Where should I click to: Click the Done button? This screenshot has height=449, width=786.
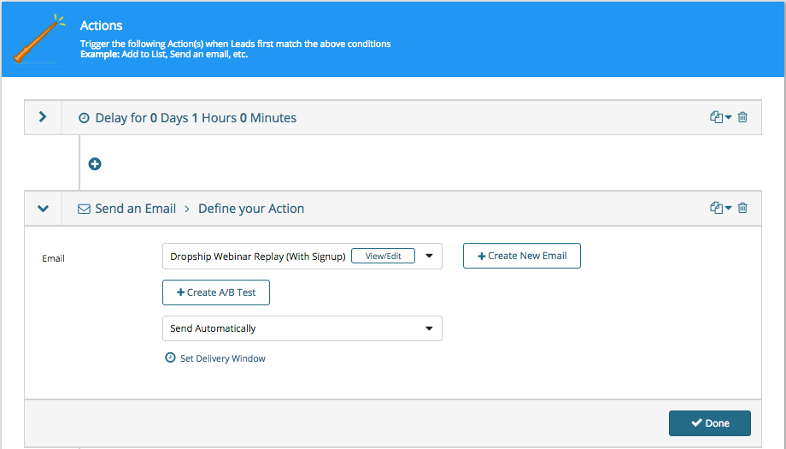coord(710,423)
